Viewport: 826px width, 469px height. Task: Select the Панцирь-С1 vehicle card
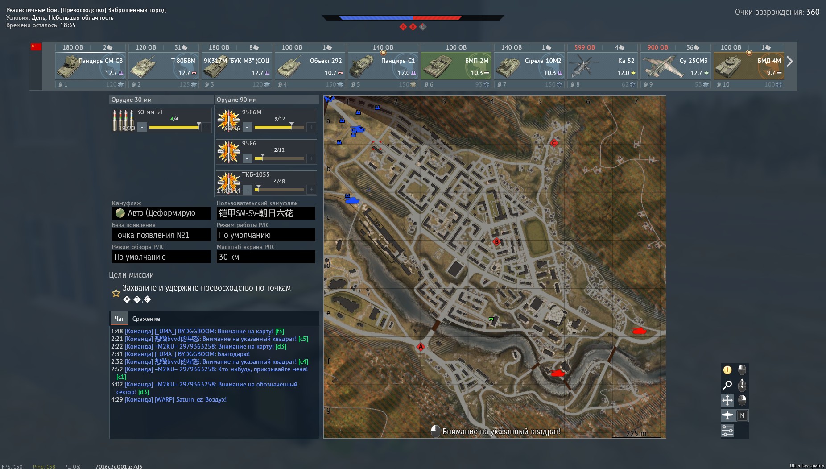tap(383, 66)
